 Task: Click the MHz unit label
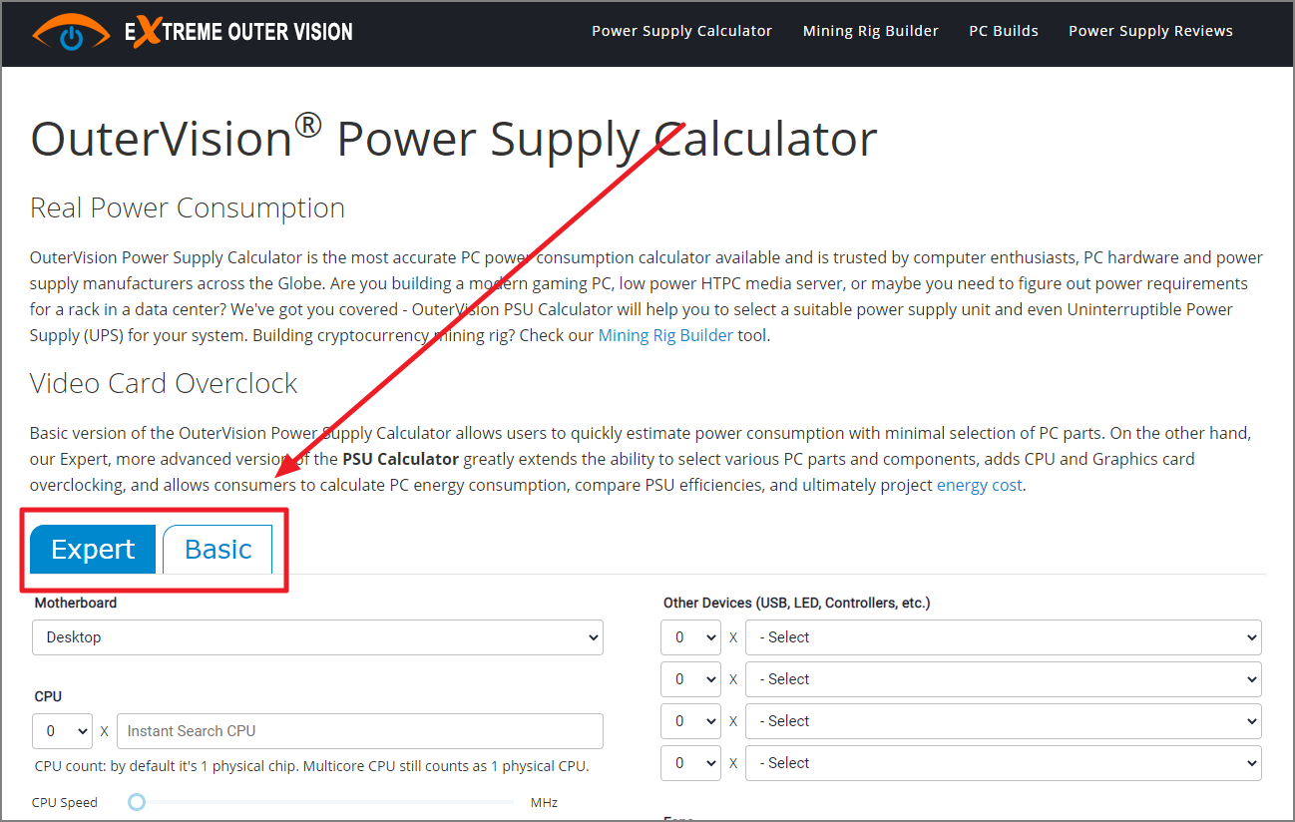tap(544, 802)
